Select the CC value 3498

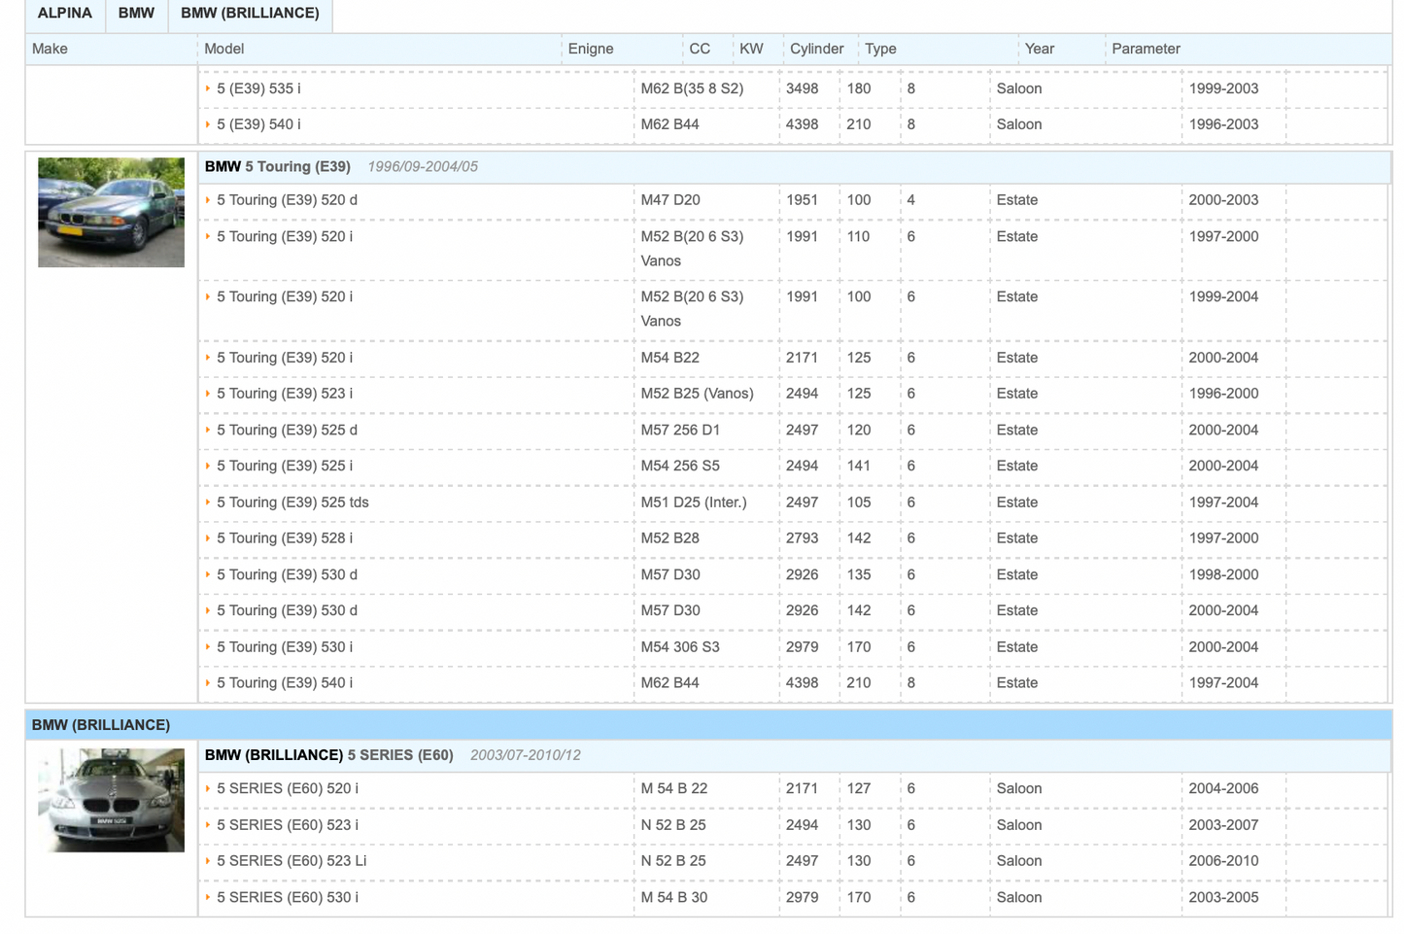[x=802, y=88]
